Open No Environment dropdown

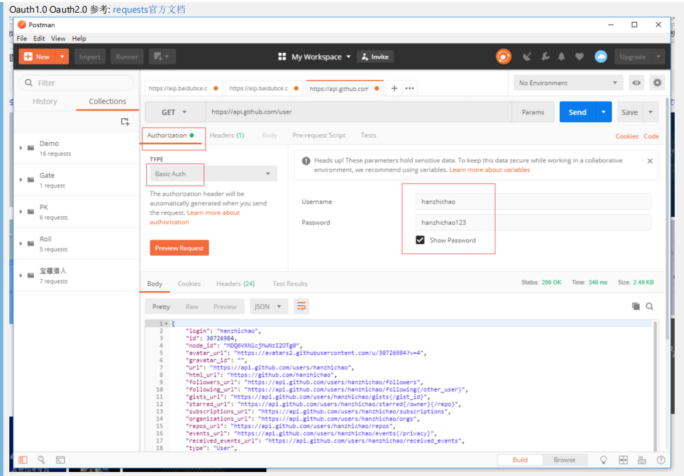pos(567,83)
